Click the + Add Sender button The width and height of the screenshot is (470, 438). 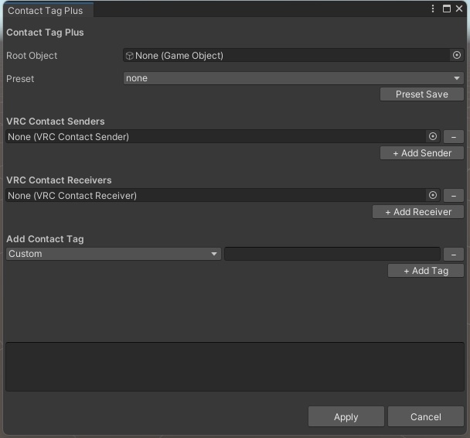point(422,153)
